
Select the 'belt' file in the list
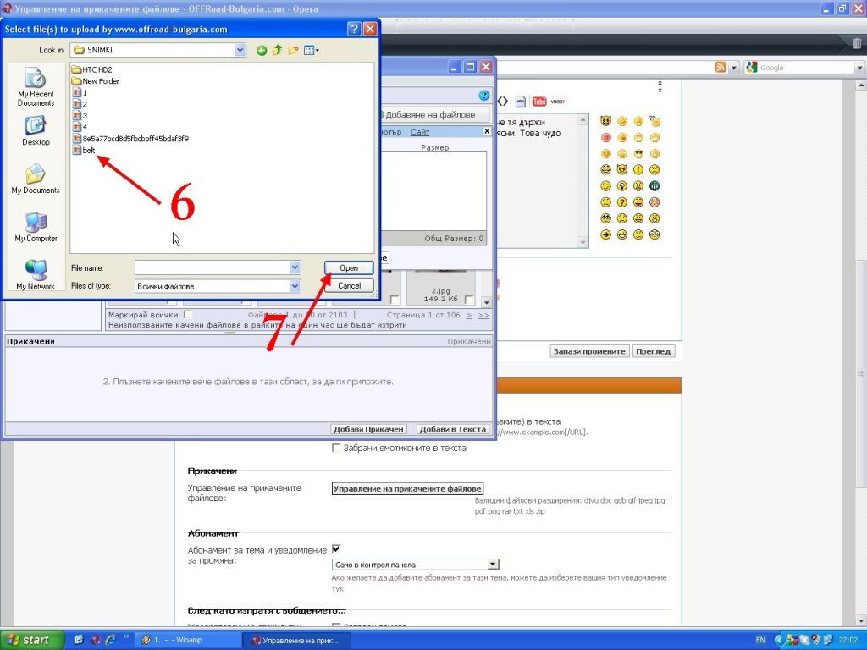pyautogui.click(x=88, y=150)
